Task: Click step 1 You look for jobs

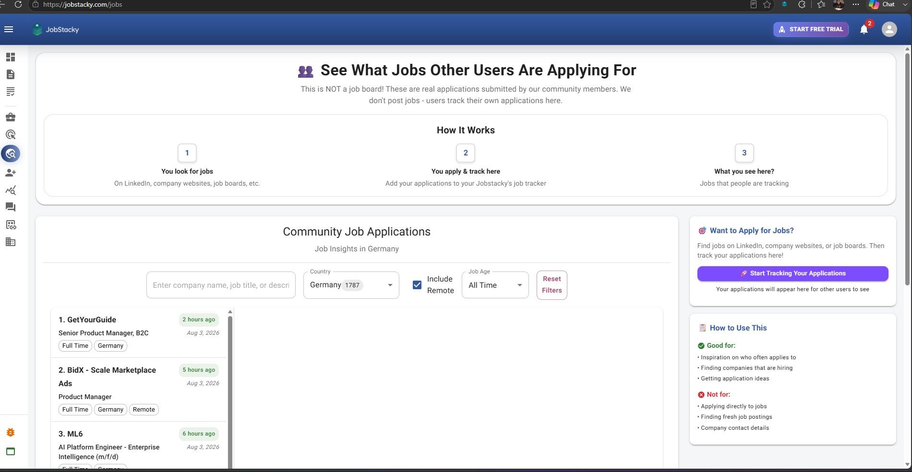Action: (187, 166)
